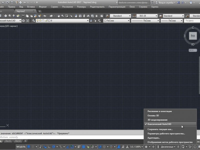200x150 pixels.
Task: Click the Redo arrow in standard toolbar
Action: [x=51, y=16]
